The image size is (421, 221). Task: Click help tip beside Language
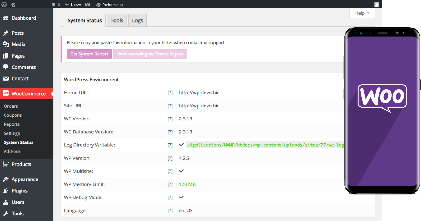tap(170, 211)
